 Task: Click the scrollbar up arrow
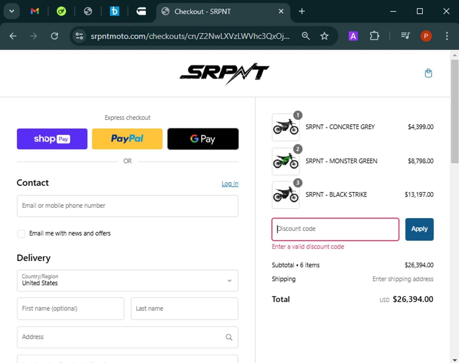click(x=455, y=55)
